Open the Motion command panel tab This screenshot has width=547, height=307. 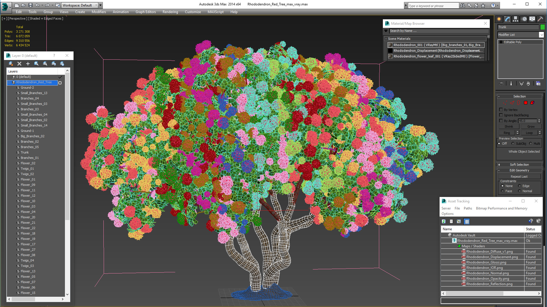coord(524,19)
